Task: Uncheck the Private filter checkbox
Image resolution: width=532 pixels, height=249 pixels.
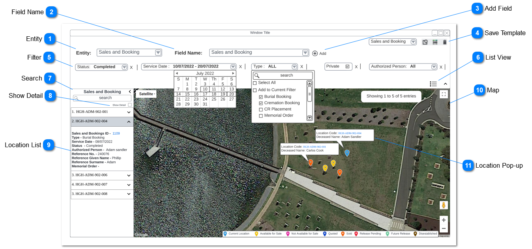Action: click(347, 67)
